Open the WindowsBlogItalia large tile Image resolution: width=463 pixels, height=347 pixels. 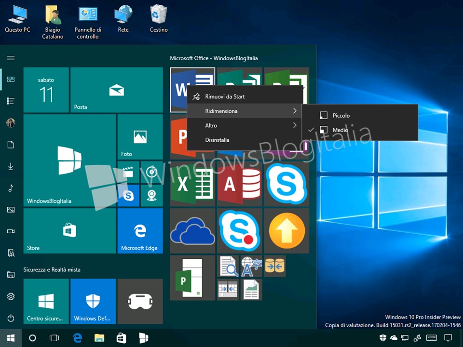coord(69,160)
